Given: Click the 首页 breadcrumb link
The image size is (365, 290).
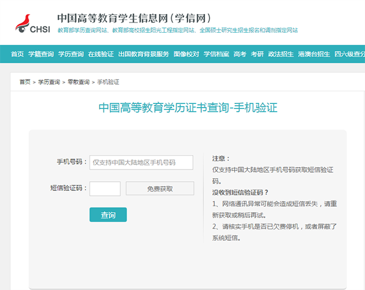Looking at the screenshot, I should point(25,82).
